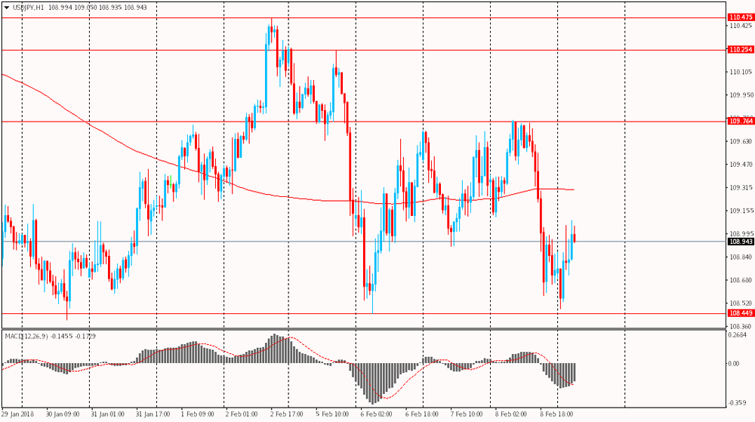Click the 108.995 price axis label
Image resolution: width=755 pixels, height=422 pixels.
[x=741, y=234]
